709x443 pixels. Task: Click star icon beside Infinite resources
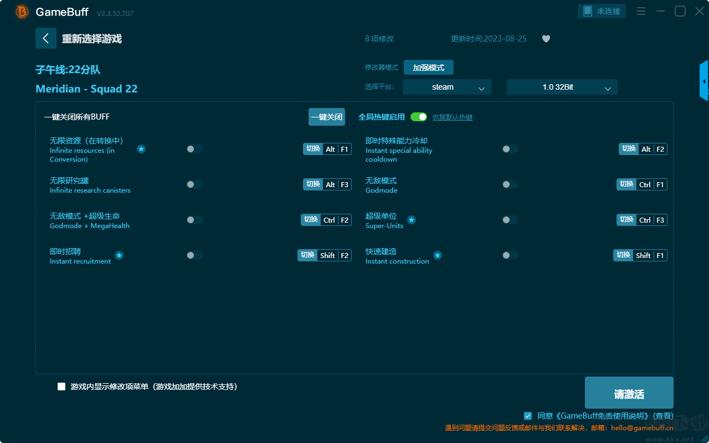[141, 149]
